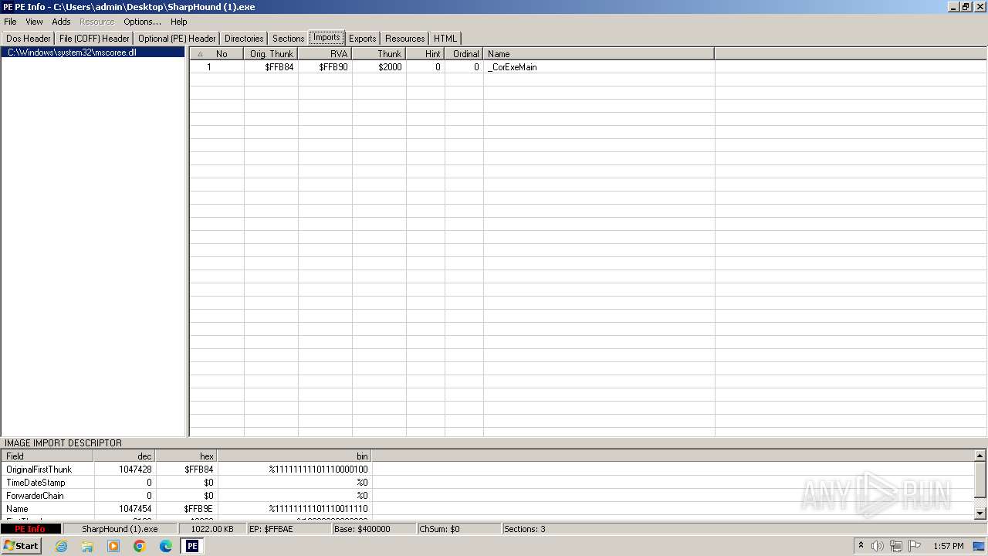Click SharpHound (1).exe in status bar

(120, 529)
